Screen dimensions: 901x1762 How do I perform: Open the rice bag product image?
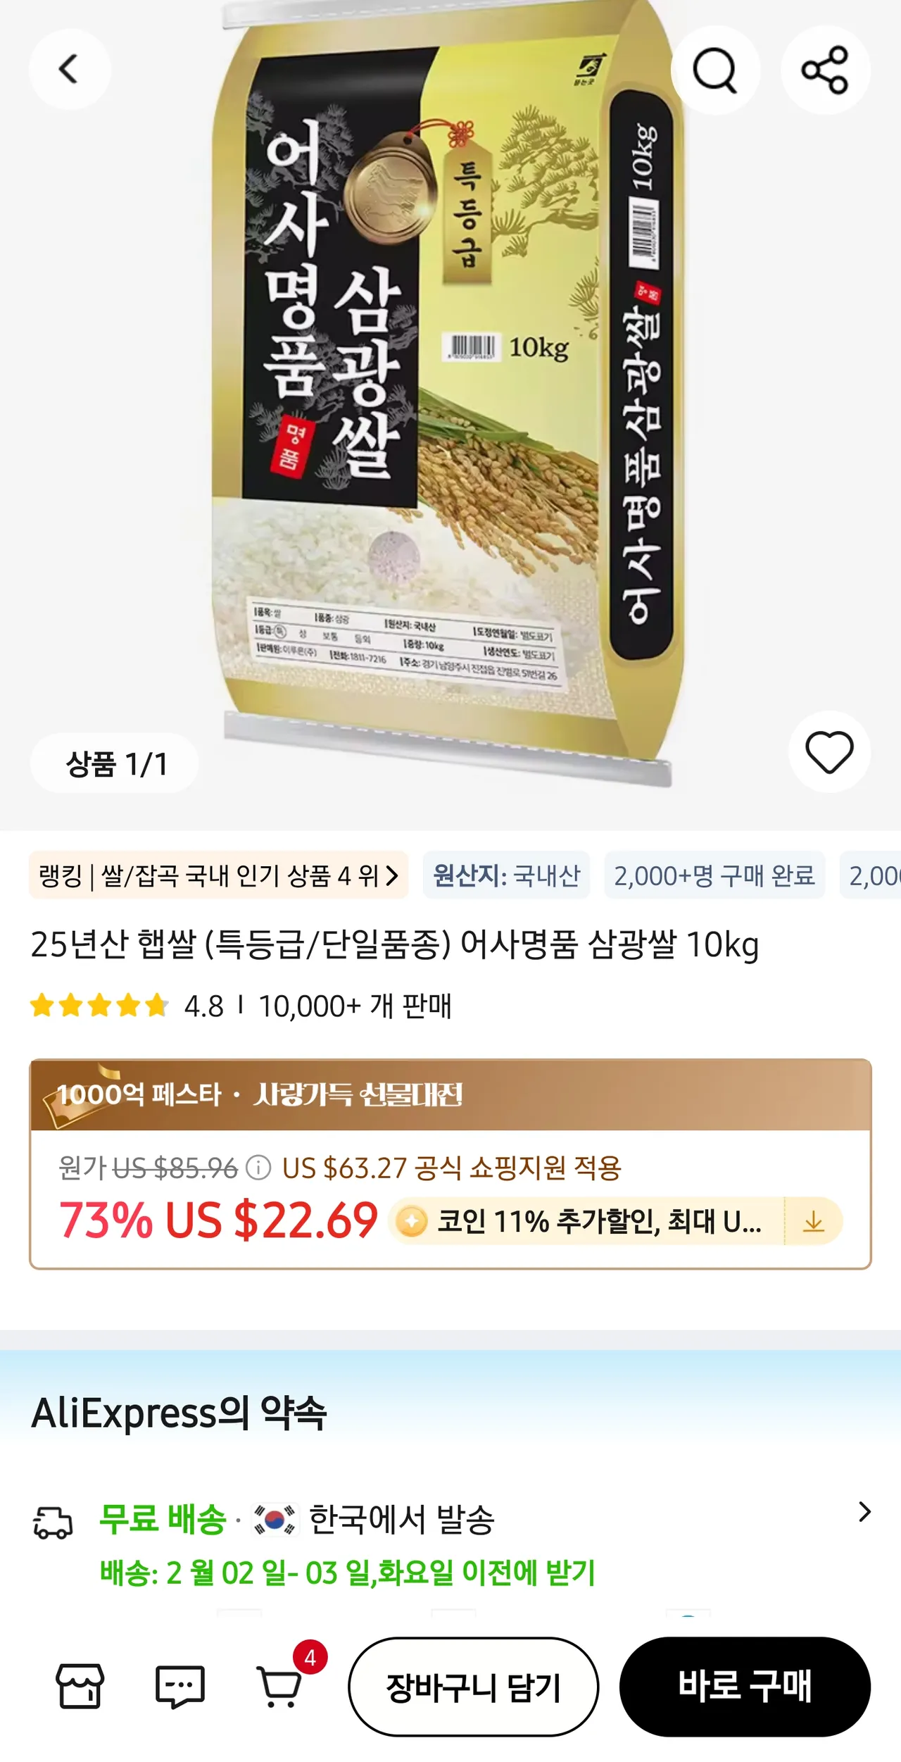coord(450,394)
